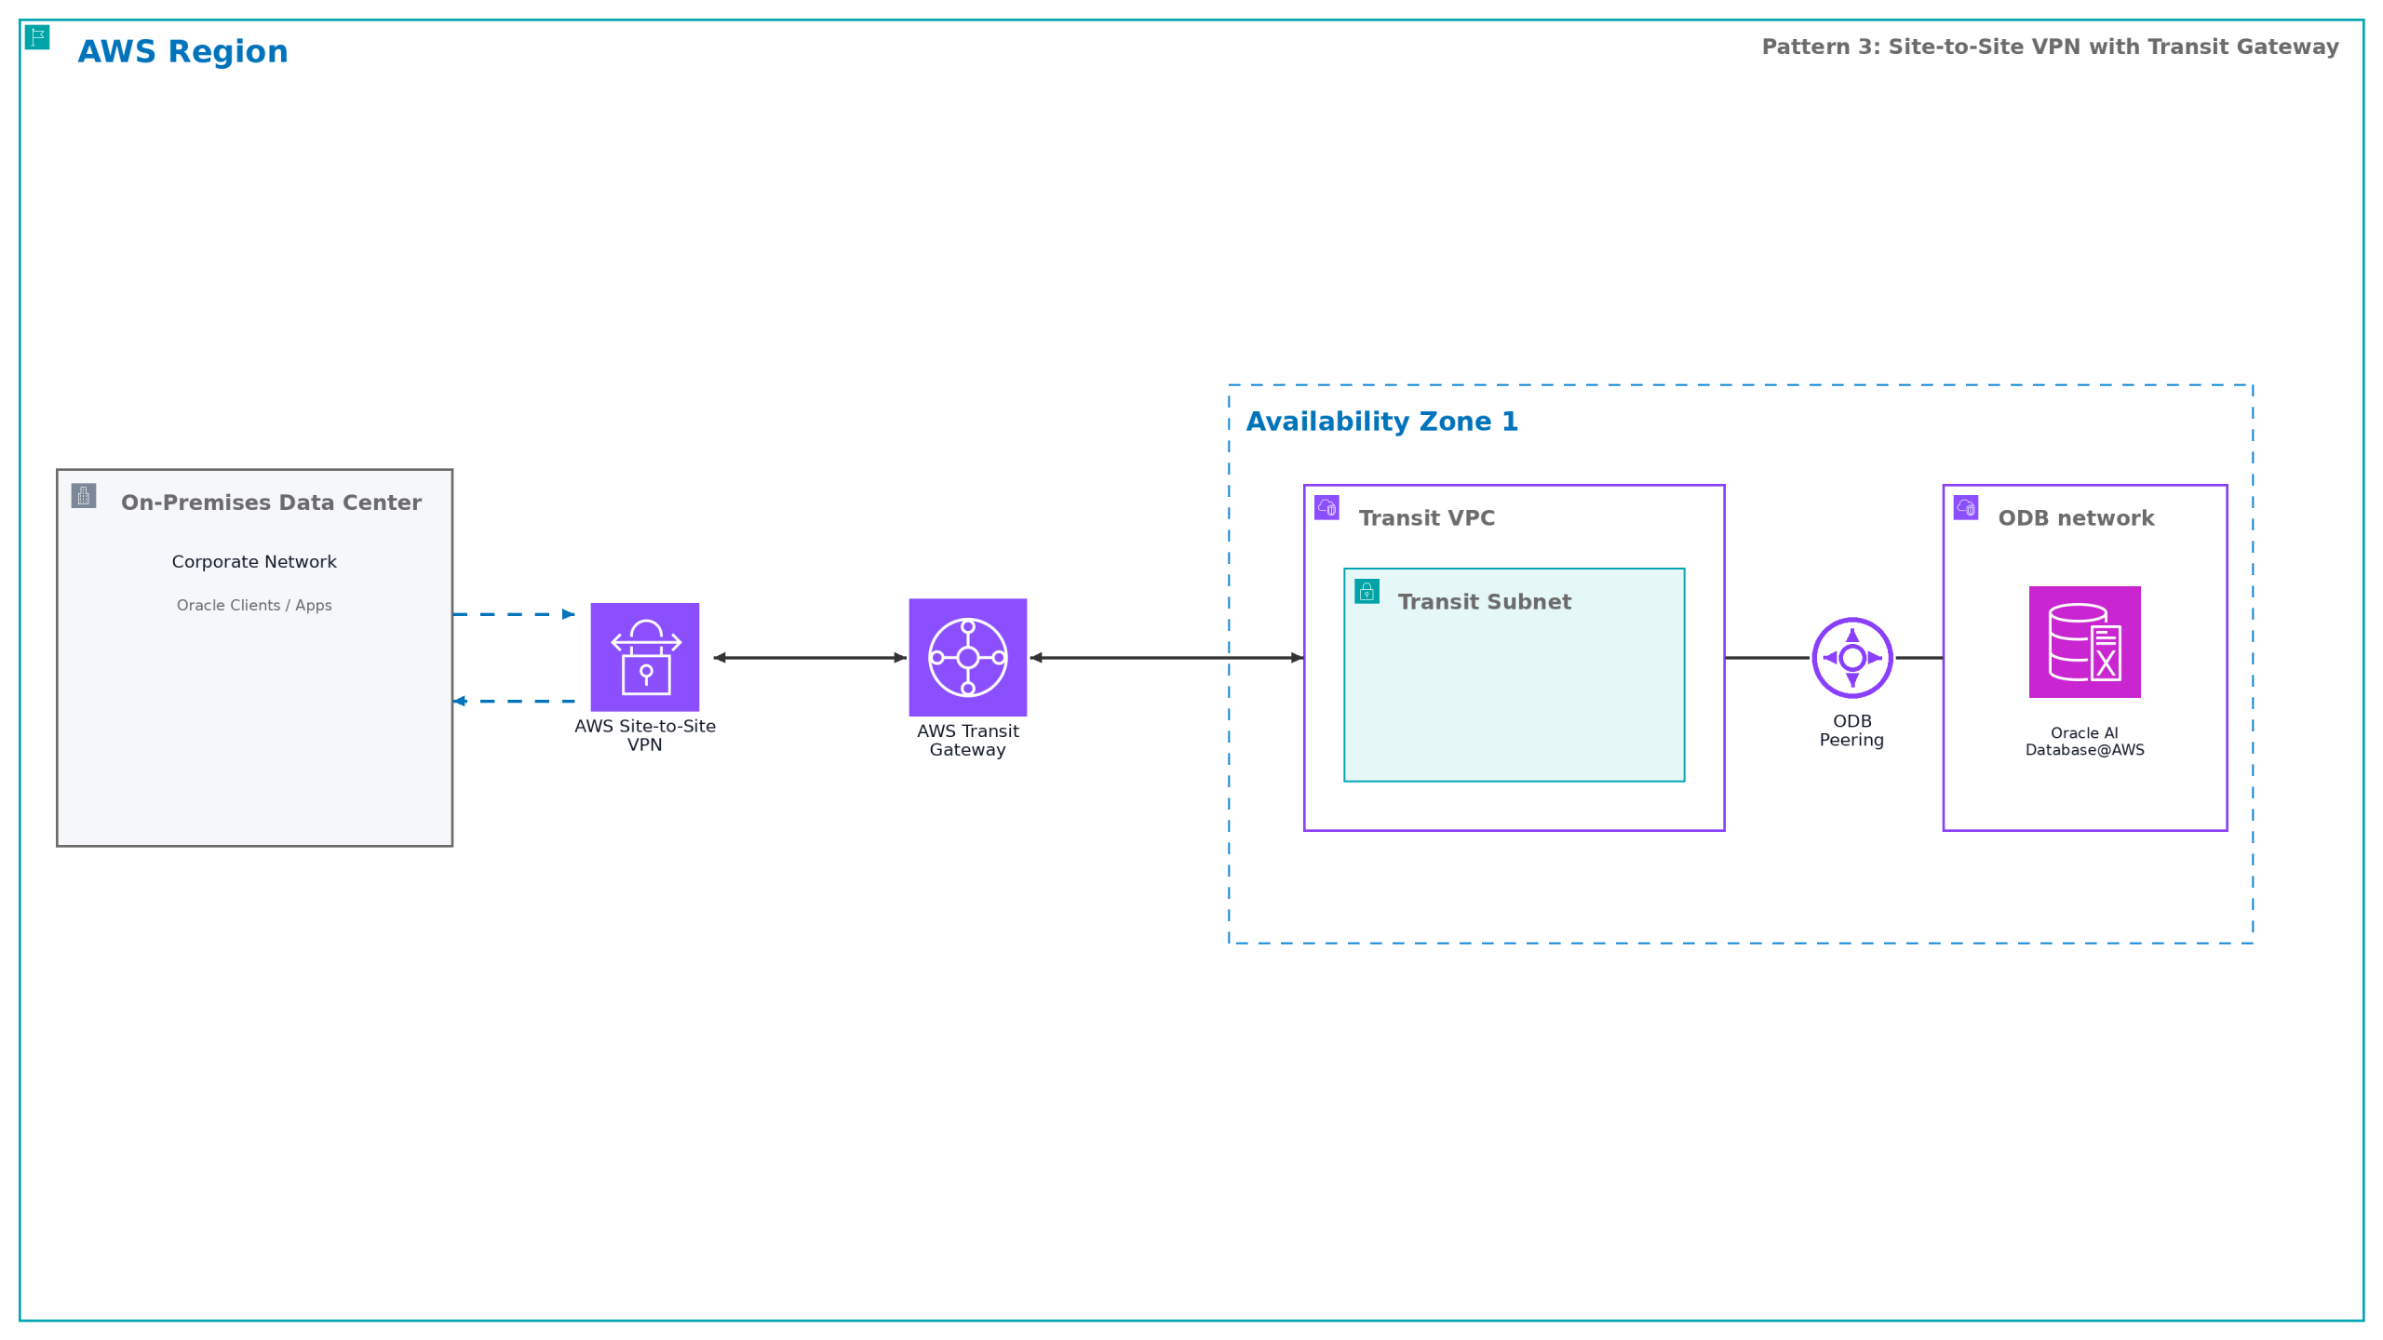Select the Oracle Clients / Apps text
Screen dimensions: 2383x1340
pos(254,605)
